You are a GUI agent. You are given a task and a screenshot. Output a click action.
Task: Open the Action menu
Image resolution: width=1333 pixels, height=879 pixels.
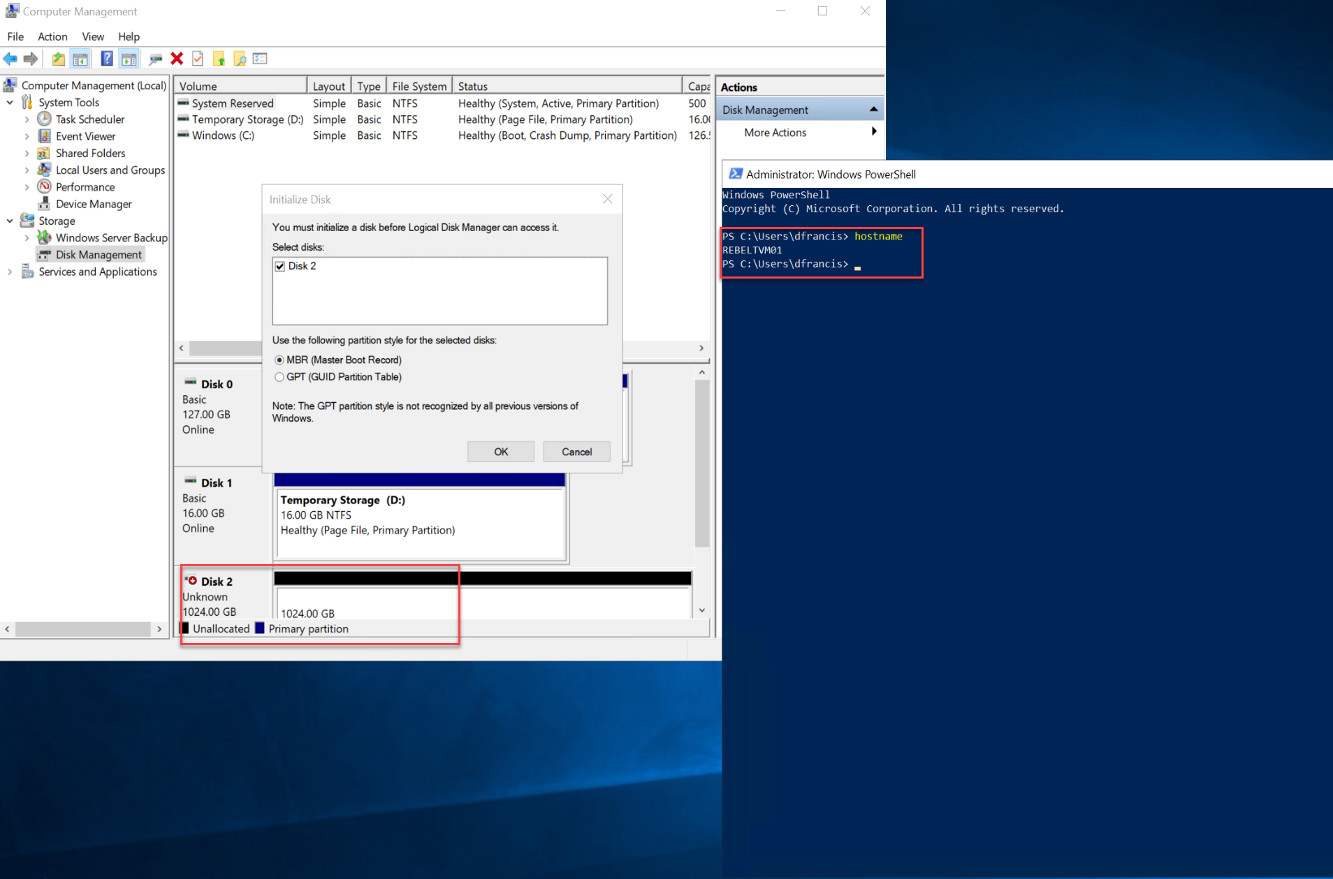pyautogui.click(x=52, y=36)
